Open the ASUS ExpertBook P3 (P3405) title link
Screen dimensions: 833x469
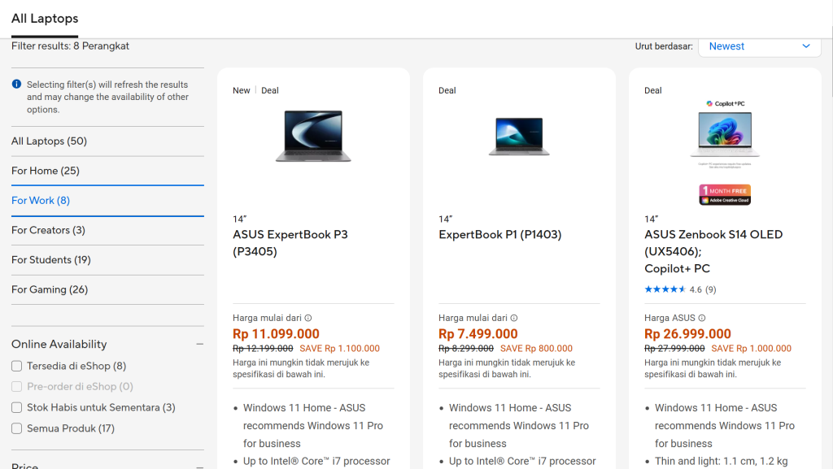[290, 243]
